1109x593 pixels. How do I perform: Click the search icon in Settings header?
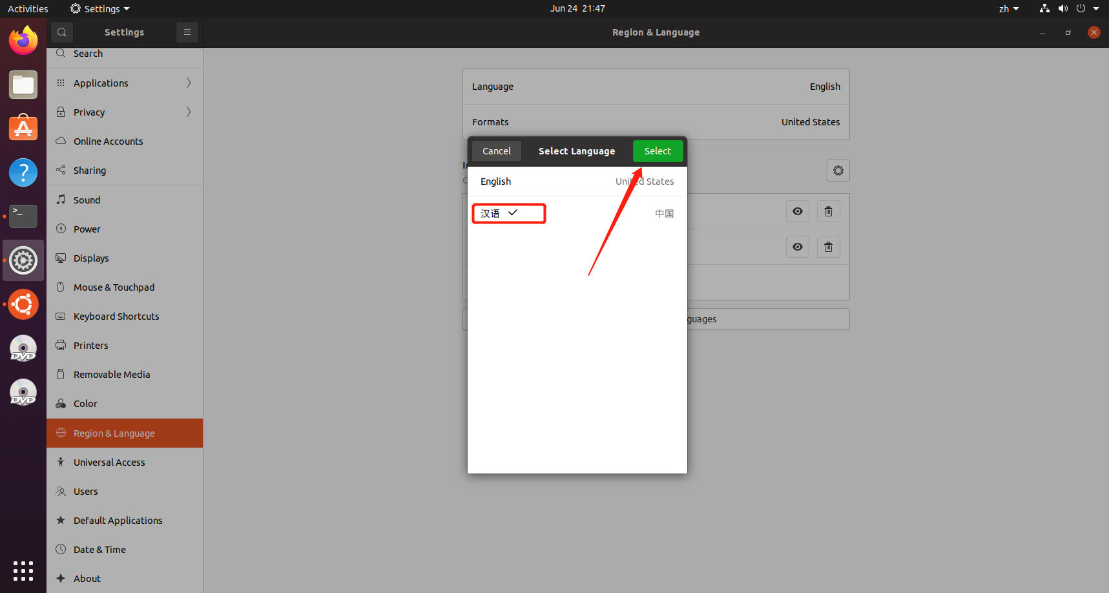pos(62,32)
